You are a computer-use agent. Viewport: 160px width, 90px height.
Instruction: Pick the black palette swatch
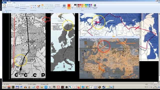click(x=75, y=5)
